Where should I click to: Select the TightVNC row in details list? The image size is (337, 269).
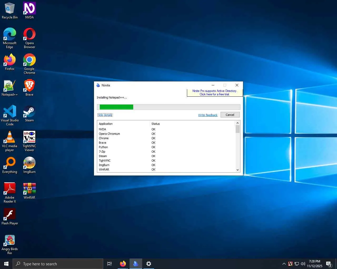coord(166,161)
